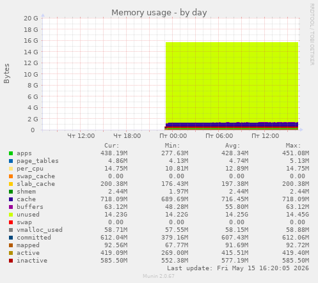Image resolution: width=318 pixels, height=283 pixels.
Task: Click the 'Чт 18:00' x-axis label
Action: pyautogui.click(x=127, y=136)
